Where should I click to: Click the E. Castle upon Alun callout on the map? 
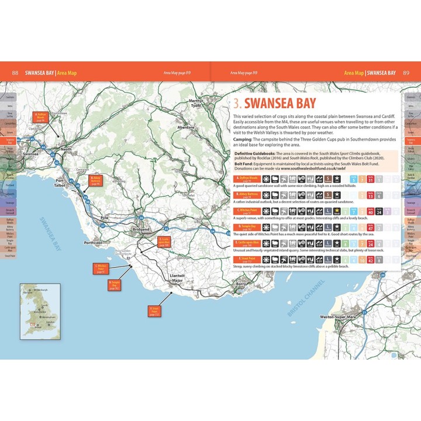pyautogui.click(x=164, y=242)
